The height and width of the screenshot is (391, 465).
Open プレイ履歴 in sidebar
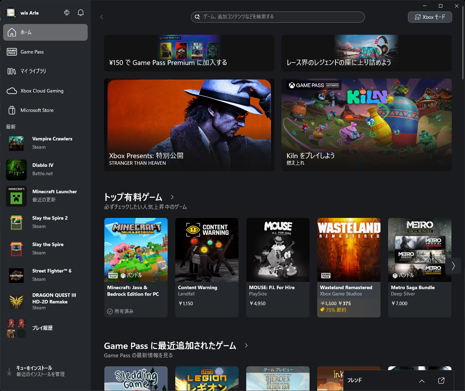[45, 328]
